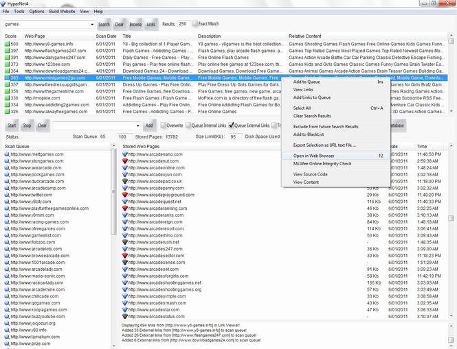Uncheck the Queue External Links checkbox
The height and width of the screenshot is (349, 457).
click(x=231, y=125)
